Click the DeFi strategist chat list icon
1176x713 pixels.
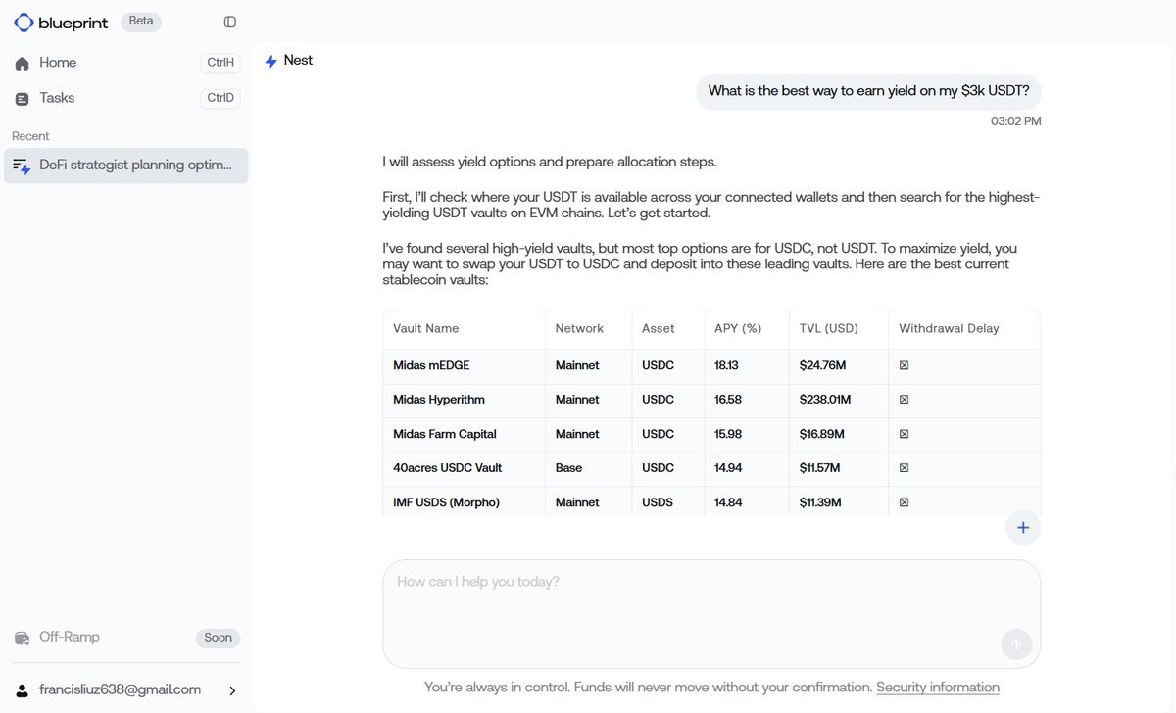coord(22,166)
